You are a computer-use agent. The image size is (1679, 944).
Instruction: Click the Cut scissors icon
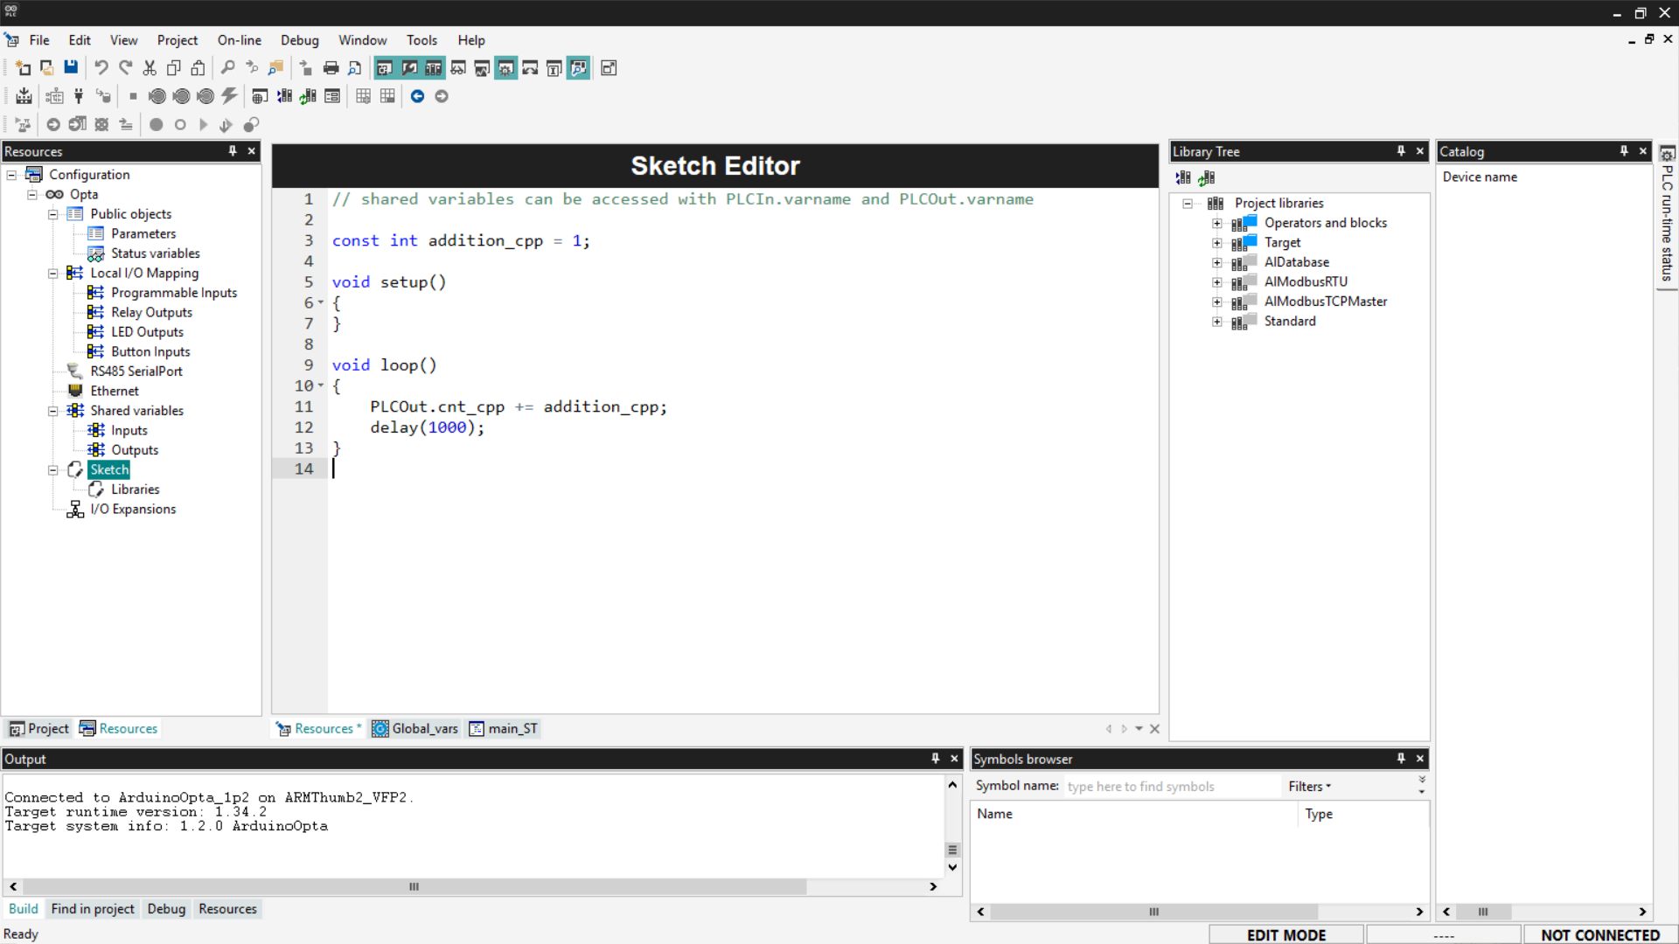[150, 68]
